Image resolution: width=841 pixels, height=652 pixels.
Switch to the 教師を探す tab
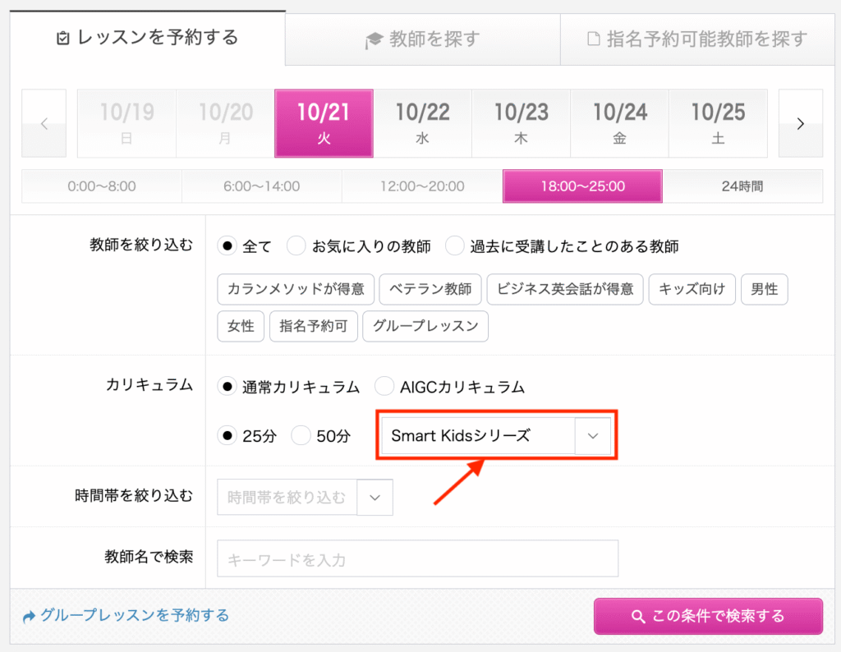(x=422, y=39)
